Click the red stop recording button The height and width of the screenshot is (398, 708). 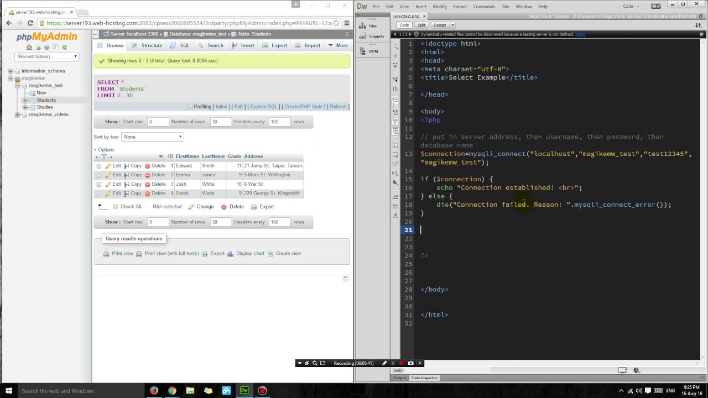click(x=402, y=363)
